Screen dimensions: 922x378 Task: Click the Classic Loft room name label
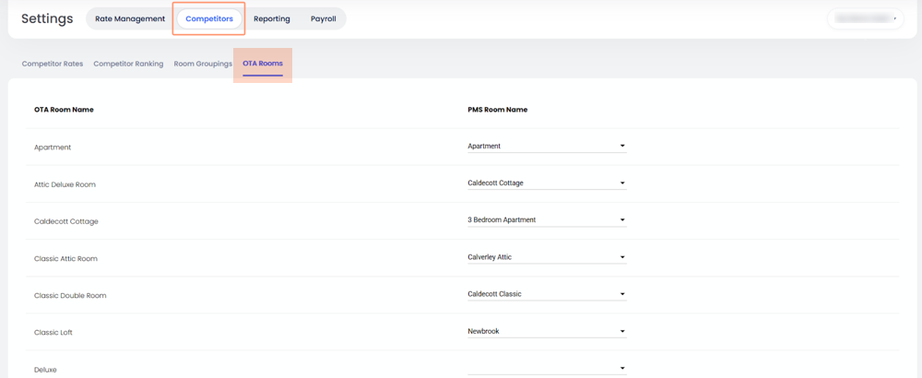pos(53,332)
